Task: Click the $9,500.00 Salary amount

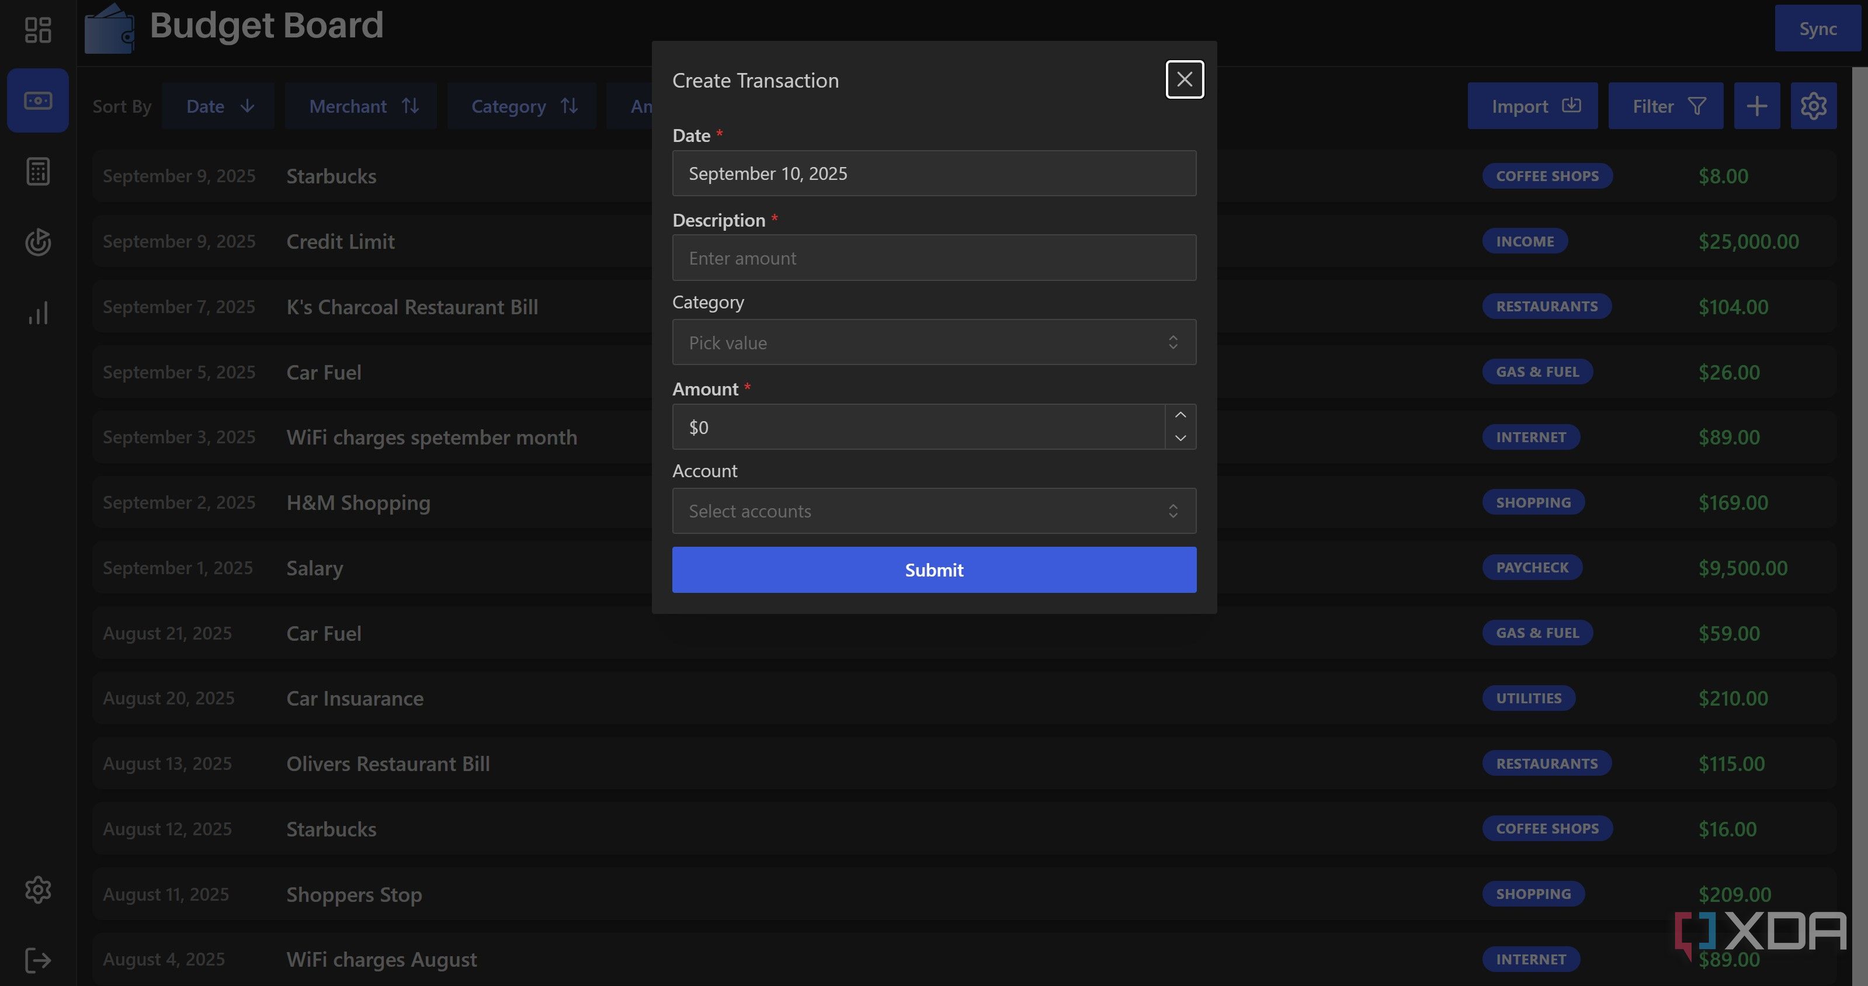Action: tap(1742, 568)
